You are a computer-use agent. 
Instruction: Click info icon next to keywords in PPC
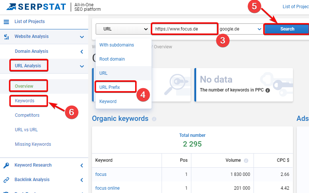[267, 90]
